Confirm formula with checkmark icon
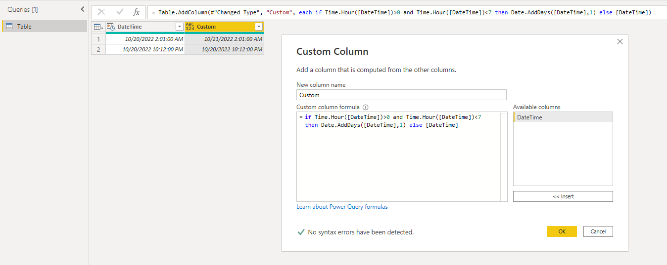Image resolution: width=667 pixels, height=265 pixels. click(120, 12)
